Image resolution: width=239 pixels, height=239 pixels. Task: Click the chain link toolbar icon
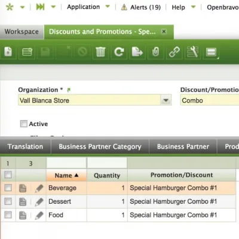(x=174, y=52)
